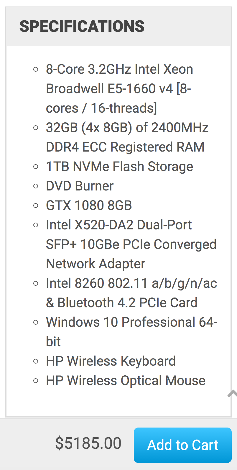
Task: Click the DVD Burner list item
Action: tap(80, 186)
